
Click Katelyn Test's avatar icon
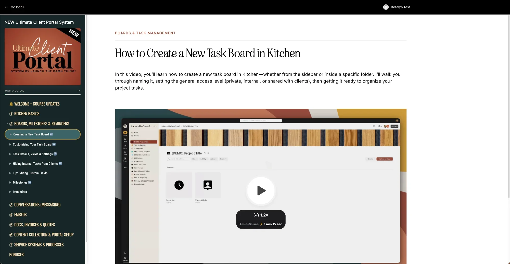[x=386, y=7]
